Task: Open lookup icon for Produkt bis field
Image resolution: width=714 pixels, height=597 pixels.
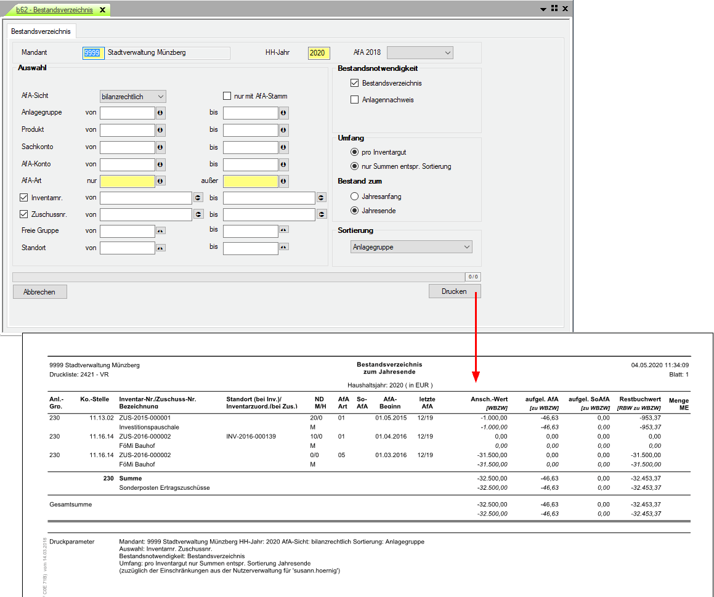Action: click(283, 131)
